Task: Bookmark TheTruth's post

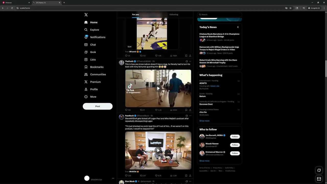Action: (186, 110)
